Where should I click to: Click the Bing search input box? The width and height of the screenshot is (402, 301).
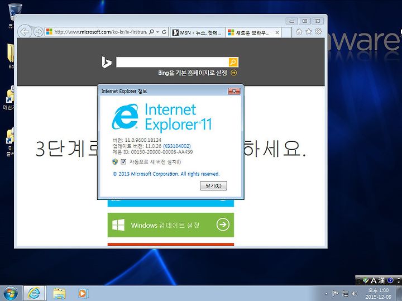[173, 63]
